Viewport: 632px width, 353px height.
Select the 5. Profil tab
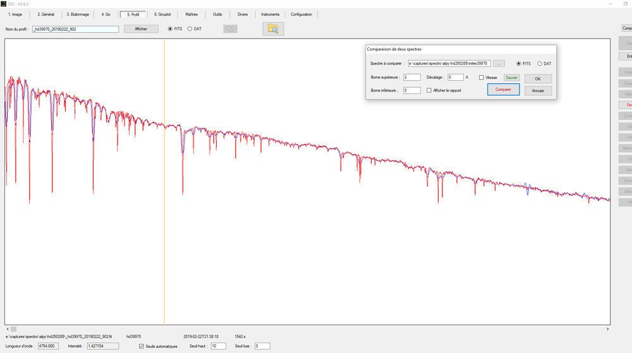click(133, 15)
